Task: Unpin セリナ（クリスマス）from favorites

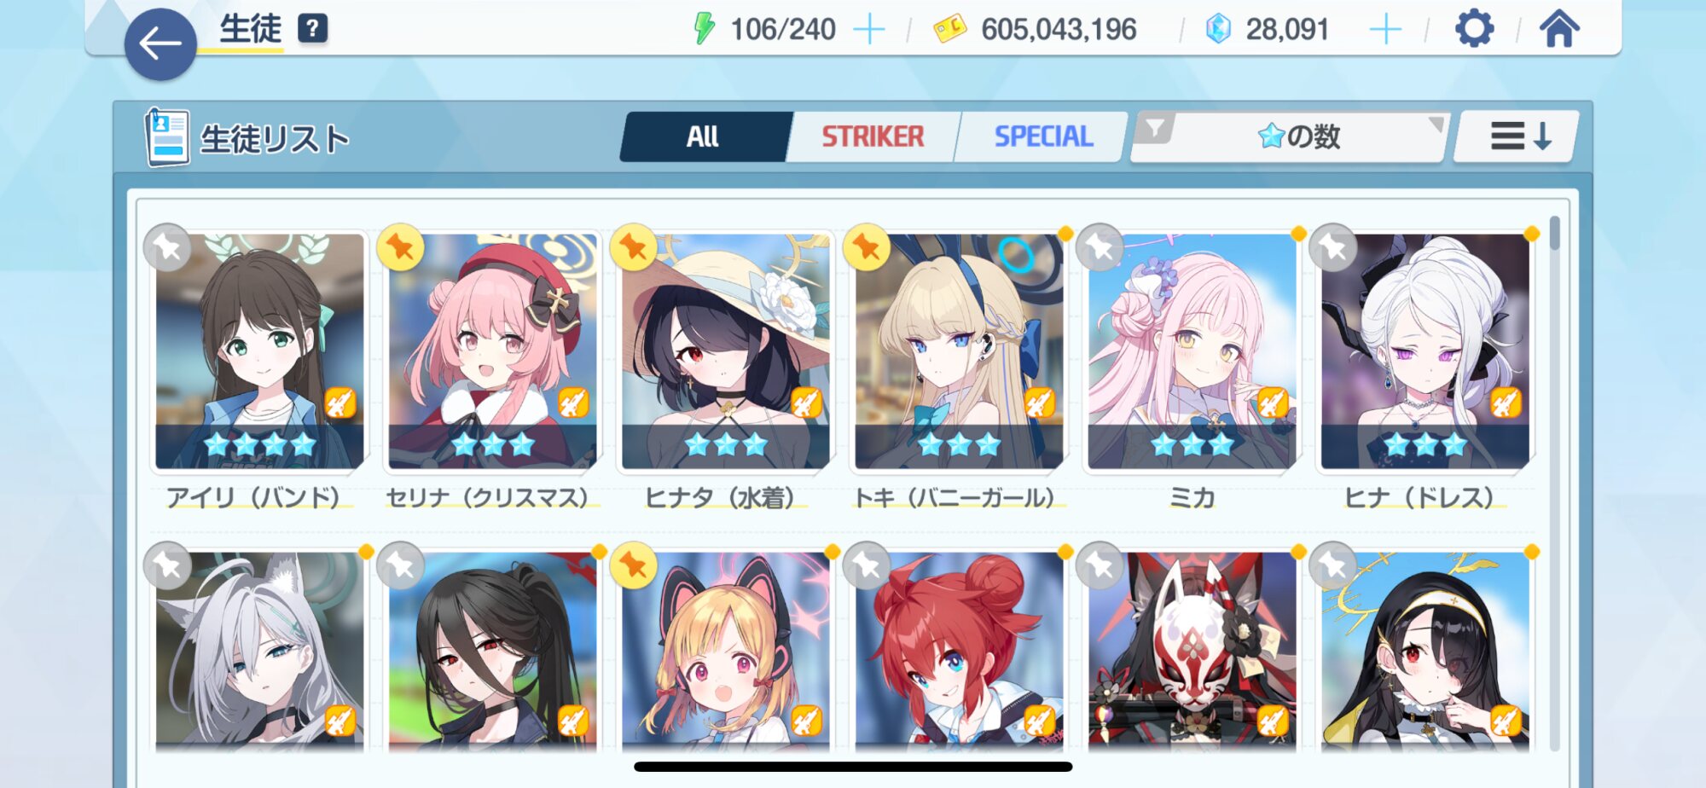Action: point(400,247)
